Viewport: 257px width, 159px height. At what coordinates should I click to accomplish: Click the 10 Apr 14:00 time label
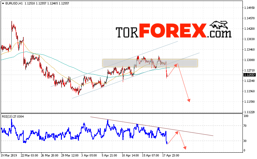[130, 156]
